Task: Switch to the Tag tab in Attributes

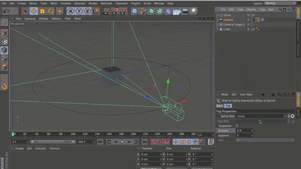Action: click(228, 106)
